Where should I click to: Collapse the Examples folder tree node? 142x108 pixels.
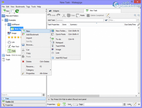pyautogui.click(x=3, y=20)
